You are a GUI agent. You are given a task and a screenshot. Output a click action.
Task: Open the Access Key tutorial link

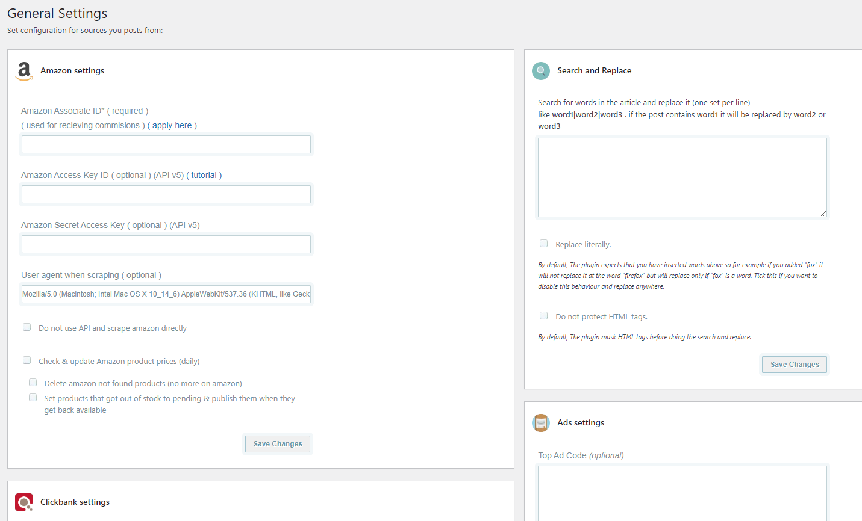204,175
